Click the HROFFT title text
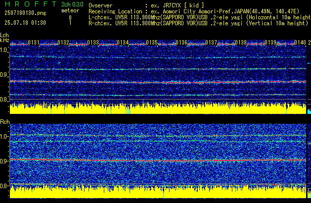Image resolution: width=311 pixels, height=203 pixels. (x=31, y=4)
